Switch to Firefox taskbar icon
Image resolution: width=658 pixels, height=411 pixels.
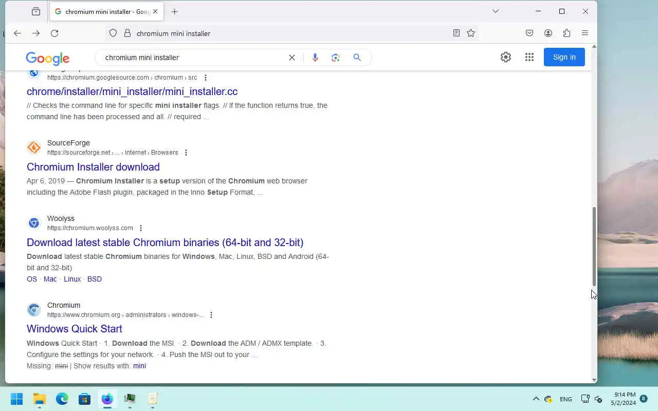[x=107, y=399]
